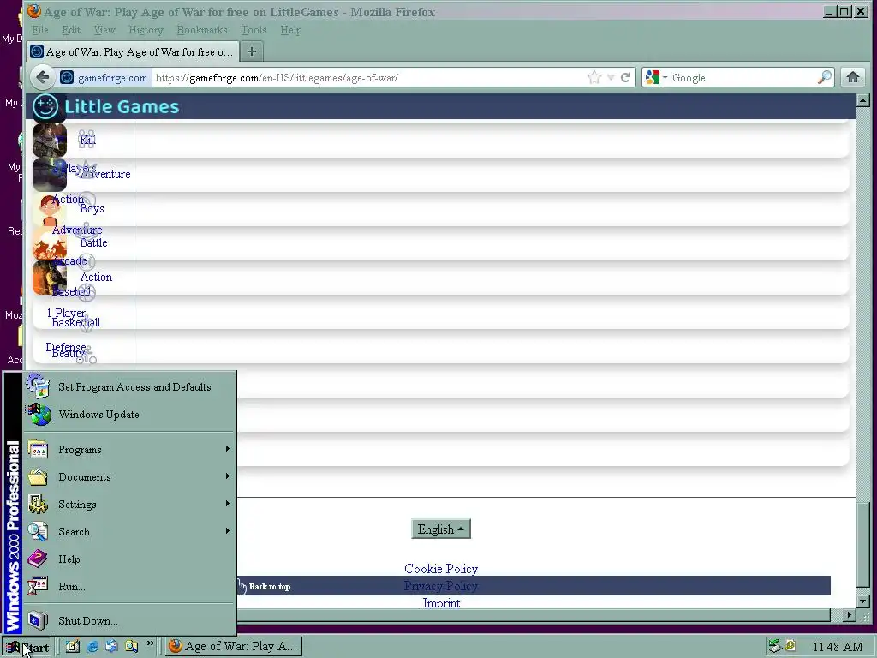Go to Firefox Home page
This screenshot has height=658, width=877.
pos(852,77)
